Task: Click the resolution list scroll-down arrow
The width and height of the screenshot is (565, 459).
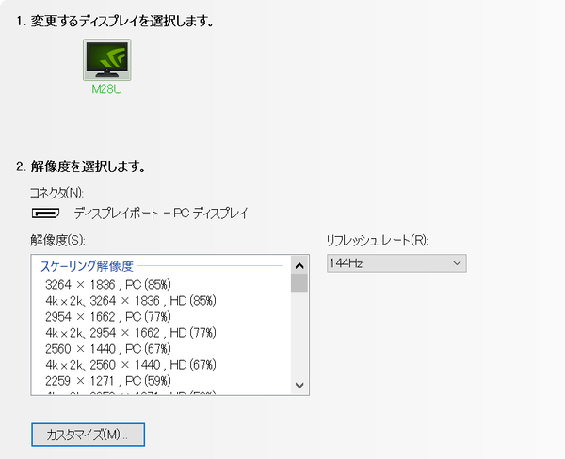Action: [x=299, y=386]
